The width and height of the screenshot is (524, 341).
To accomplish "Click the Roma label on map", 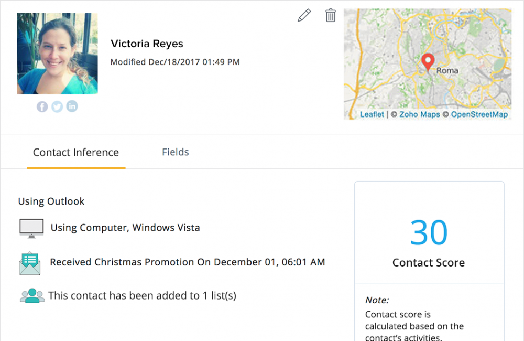I will (447, 70).
